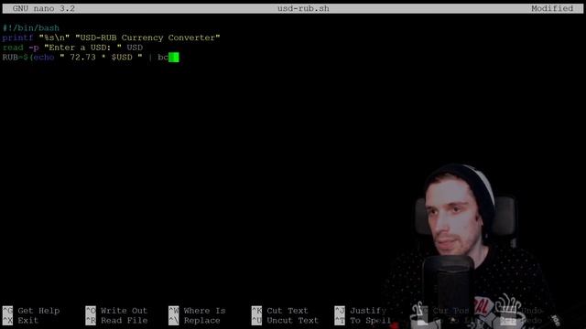
Task: Click the "Enter a USD: " prompt string
Action: click(82, 48)
